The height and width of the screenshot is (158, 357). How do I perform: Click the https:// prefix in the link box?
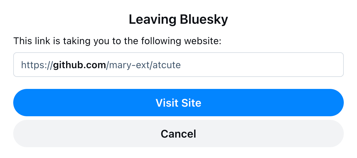(x=37, y=65)
